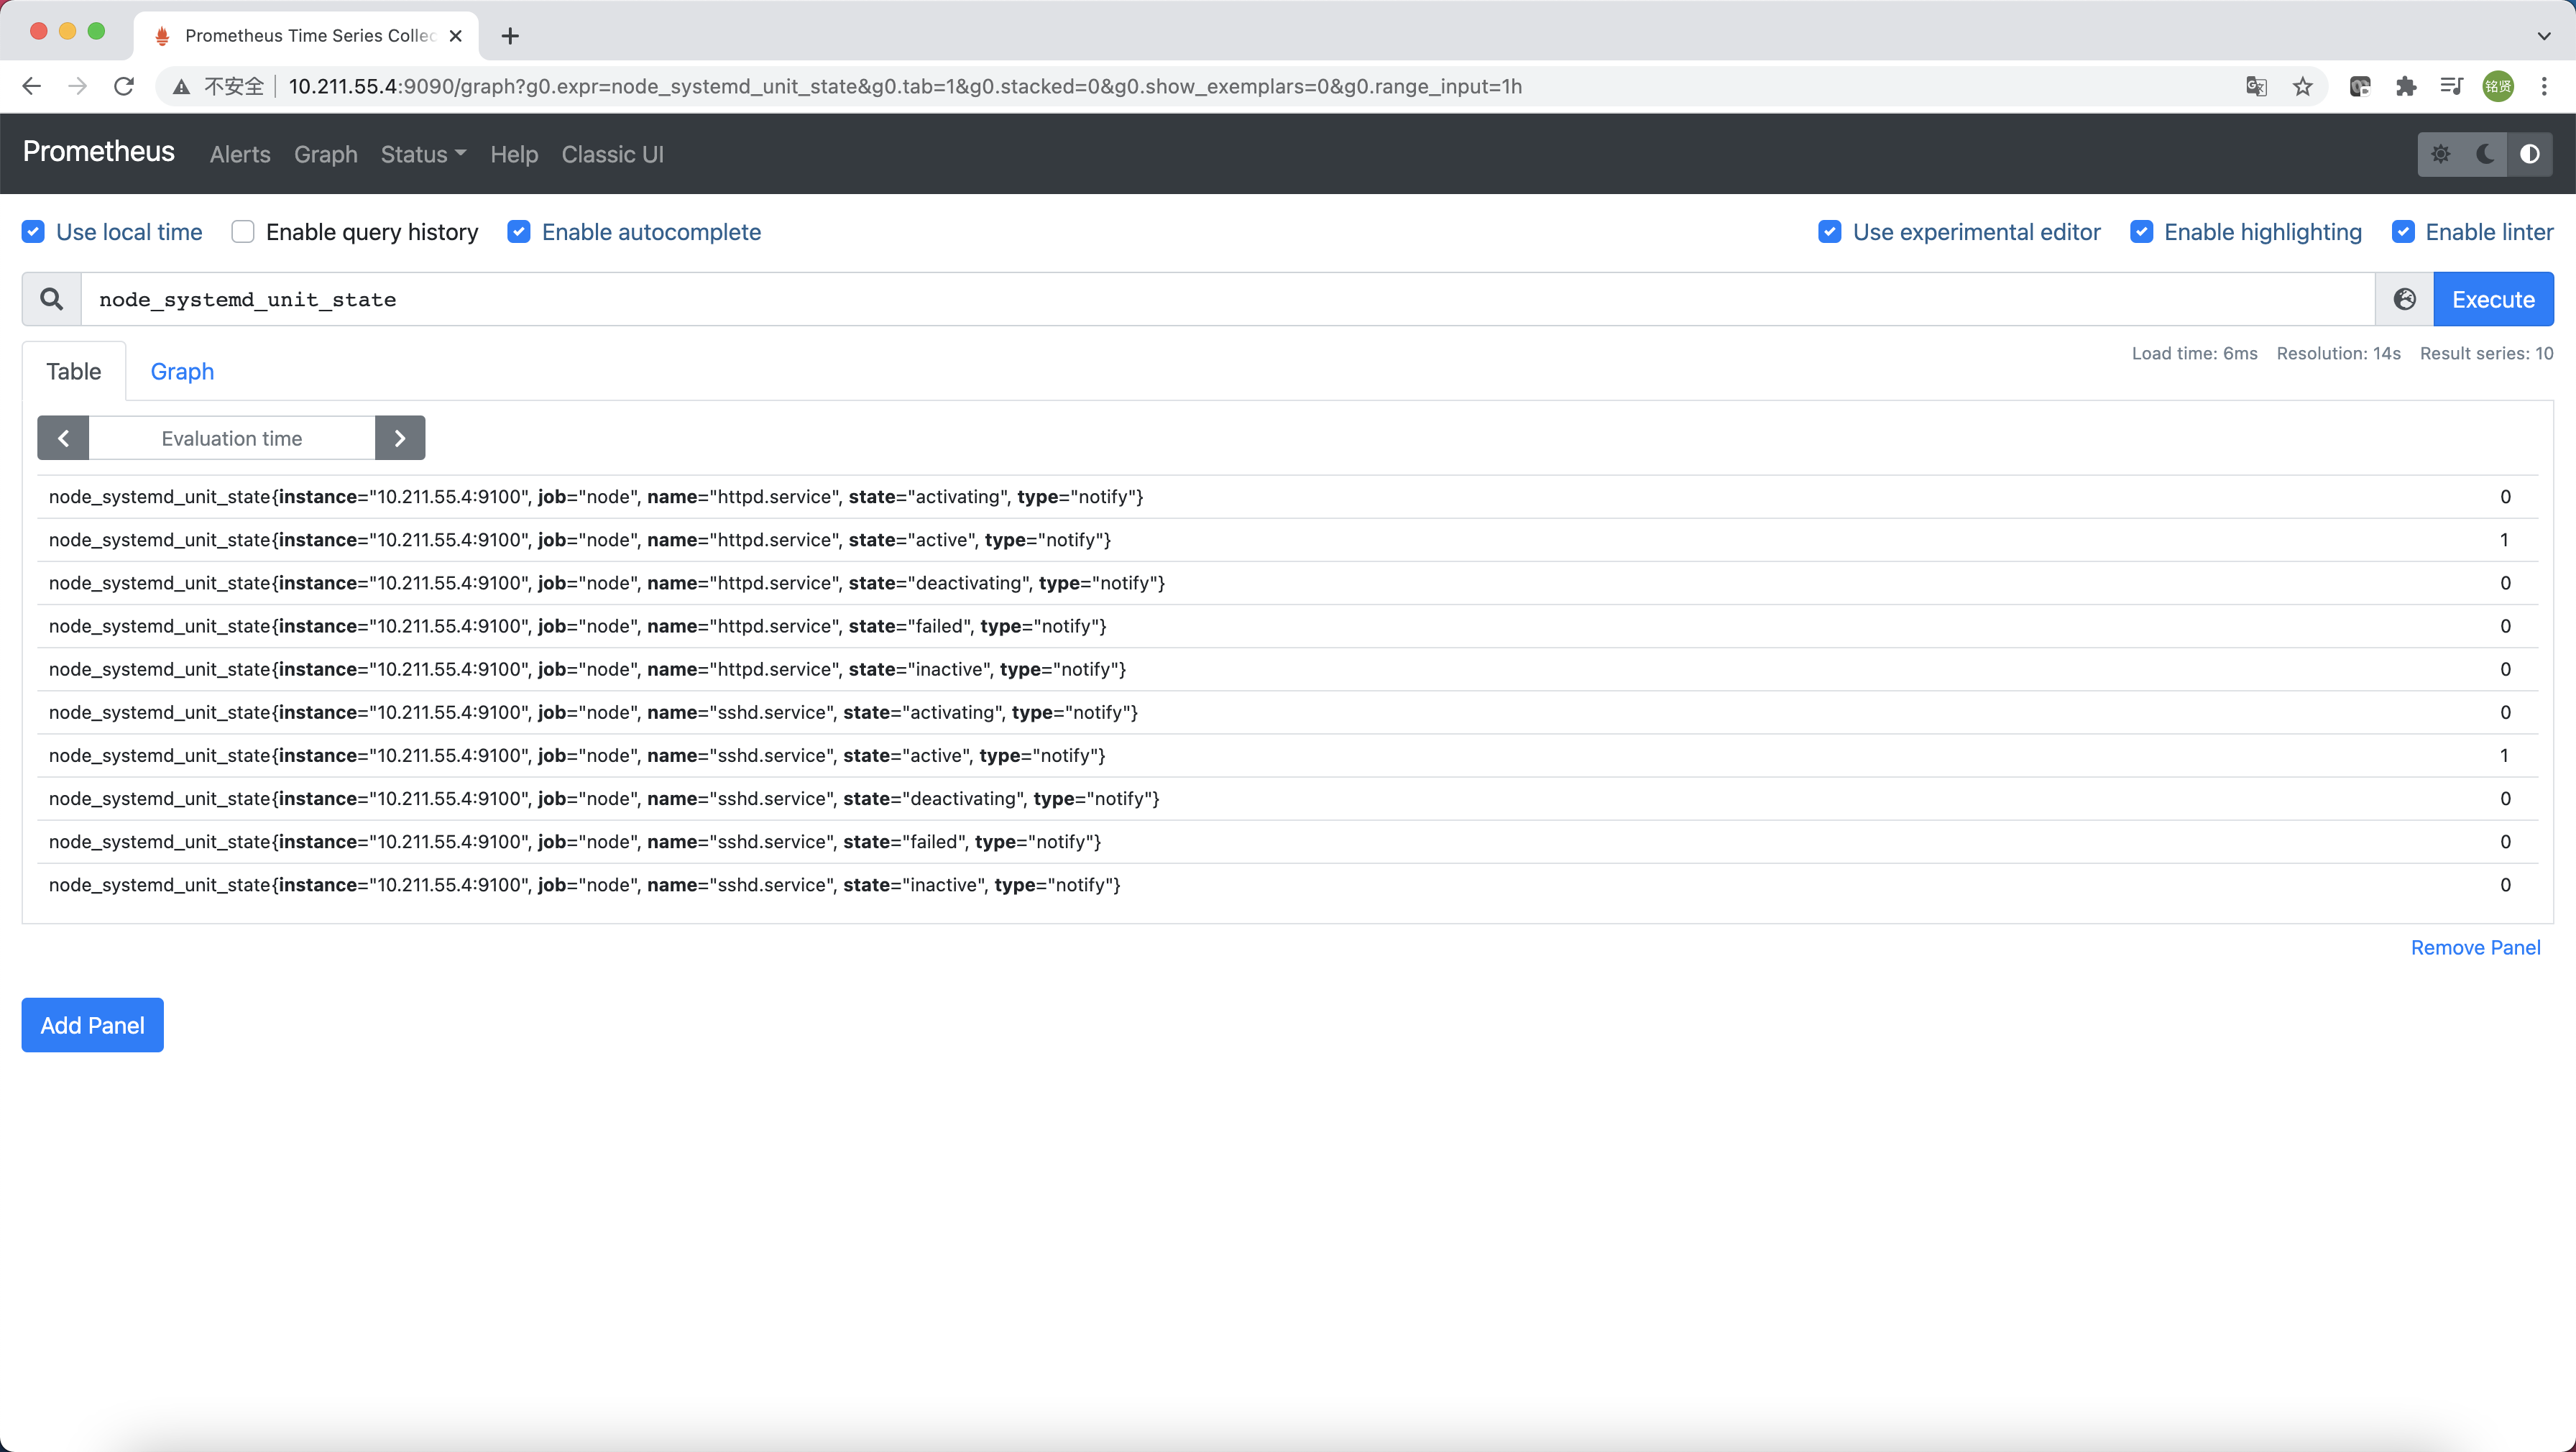Click the search magnifier icon beside query
Image resolution: width=2576 pixels, height=1452 pixels.
(x=51, y=299)
